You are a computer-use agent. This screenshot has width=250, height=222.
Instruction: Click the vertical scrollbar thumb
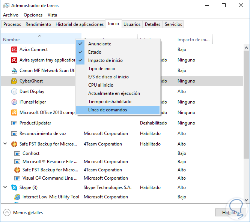(246, 105)
